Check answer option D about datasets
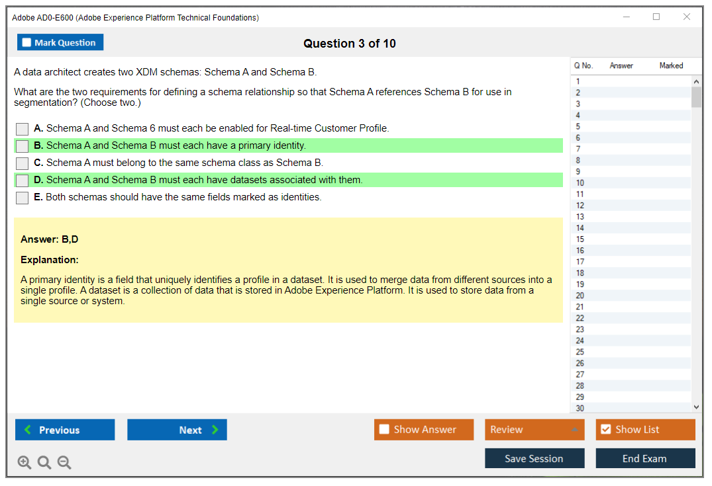The image size is (712, 486). click(23, 181)
